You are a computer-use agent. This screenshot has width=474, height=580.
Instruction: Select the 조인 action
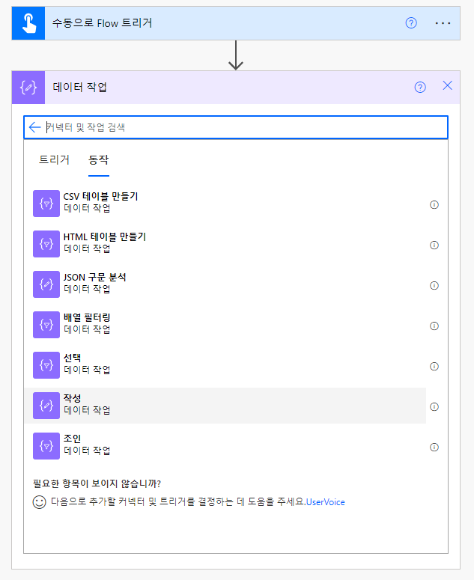tap(225, 446)
